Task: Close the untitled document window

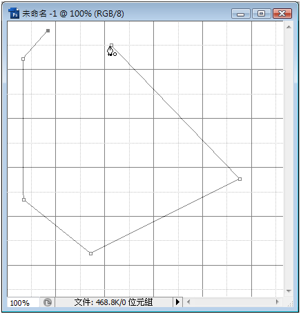Action: (x=282, y=14)
